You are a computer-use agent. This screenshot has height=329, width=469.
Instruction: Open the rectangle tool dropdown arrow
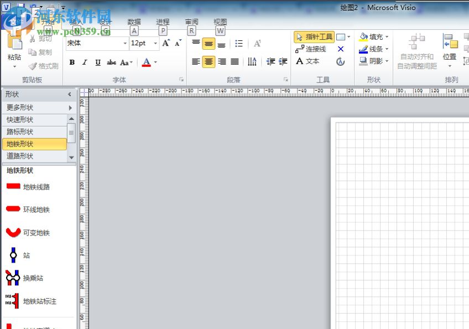pos(349,37)
